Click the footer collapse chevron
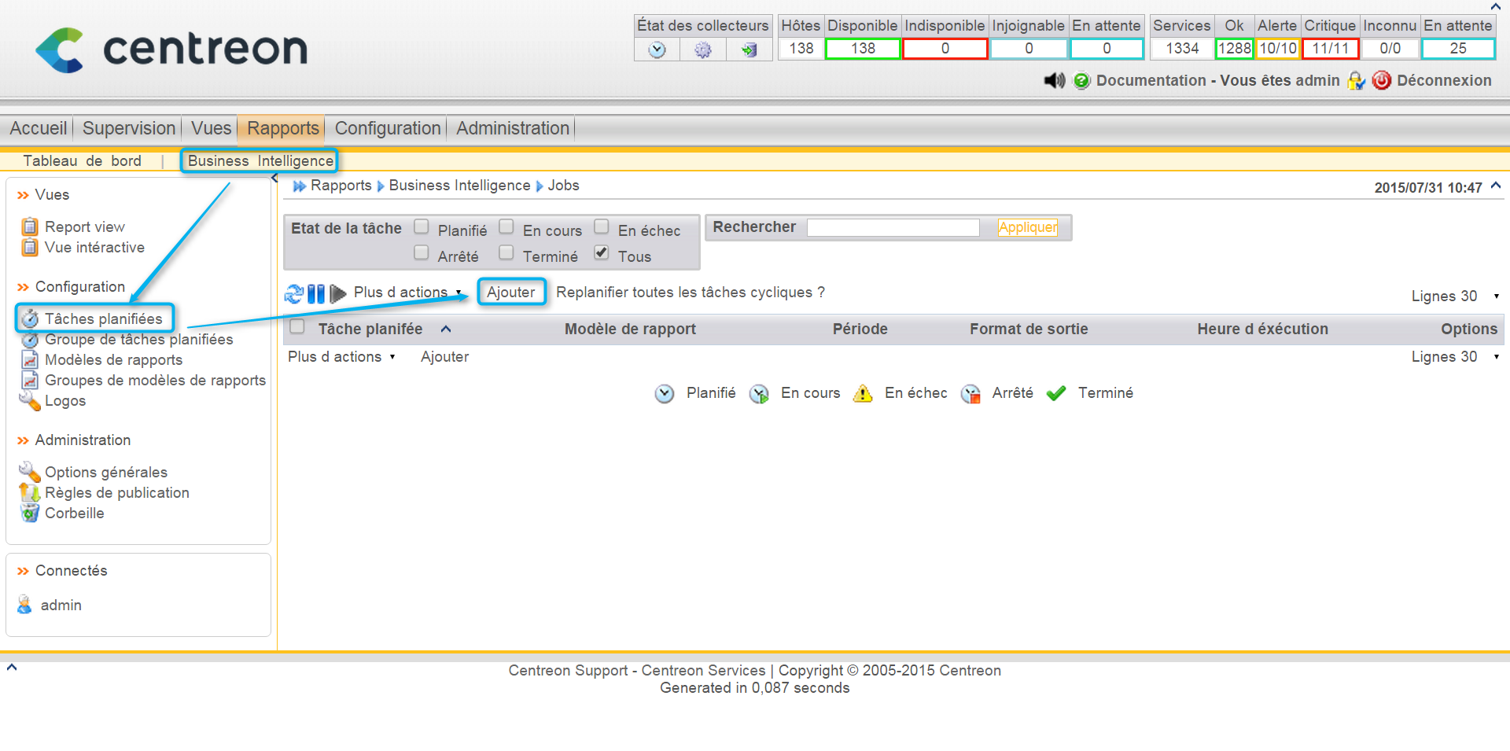 click(x=12, y=668)
